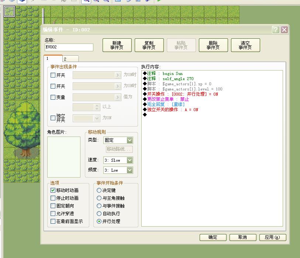300x258 pixels.
Task: Clear the page with 清空事件页
Action: pos(245,45)
